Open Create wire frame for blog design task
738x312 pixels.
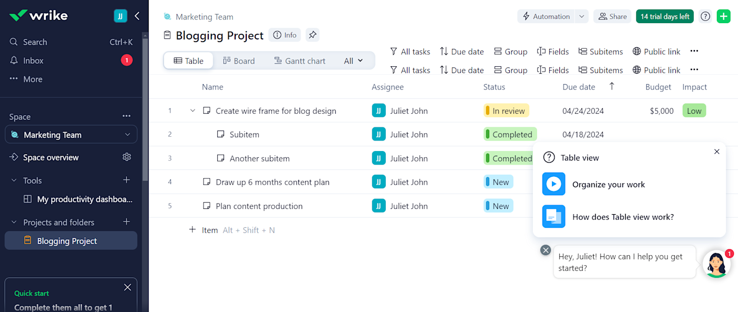click(276, 111)
